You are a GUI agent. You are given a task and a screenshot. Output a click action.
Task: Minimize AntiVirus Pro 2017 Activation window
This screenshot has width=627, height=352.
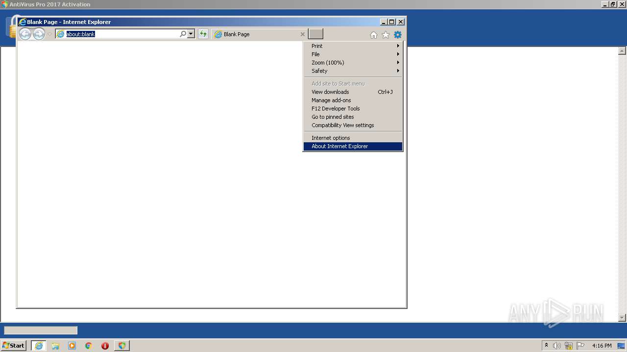pyautogui.click(x=605, y=4)
